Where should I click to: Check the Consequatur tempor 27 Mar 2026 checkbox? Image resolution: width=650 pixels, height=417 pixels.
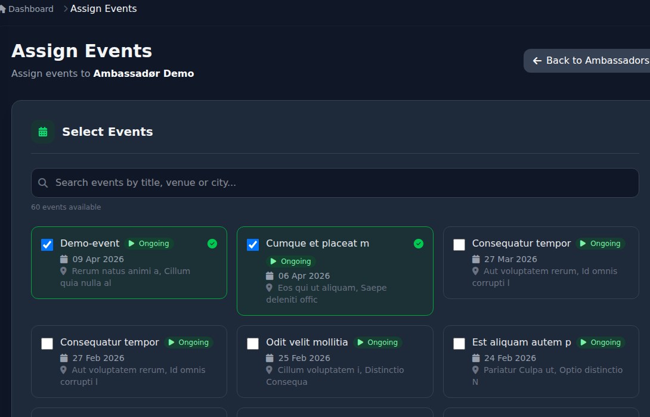pos(459,245)
